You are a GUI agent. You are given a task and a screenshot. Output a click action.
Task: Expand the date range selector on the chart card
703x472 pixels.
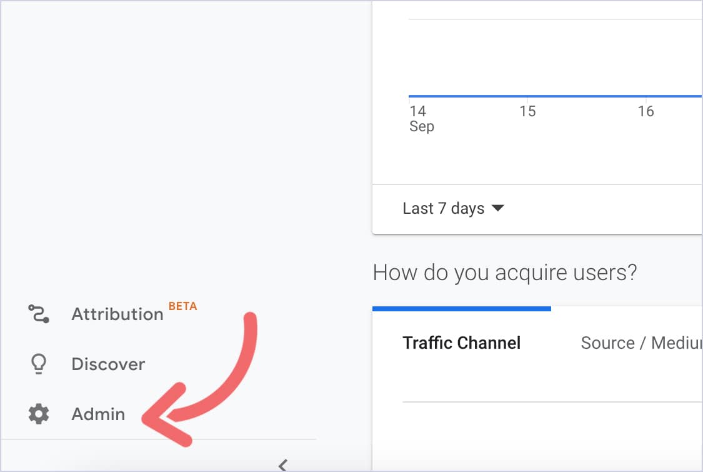pyautogui.click(x=453, y=208)
